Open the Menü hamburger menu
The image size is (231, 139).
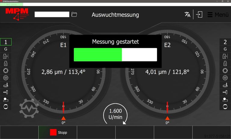click(218, 15)
